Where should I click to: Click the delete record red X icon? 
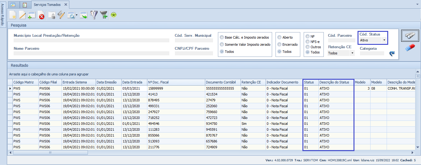(x=41, y=15)
